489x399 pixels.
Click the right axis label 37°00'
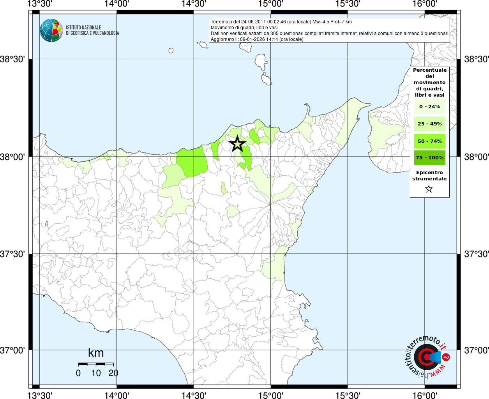(476, 350)
